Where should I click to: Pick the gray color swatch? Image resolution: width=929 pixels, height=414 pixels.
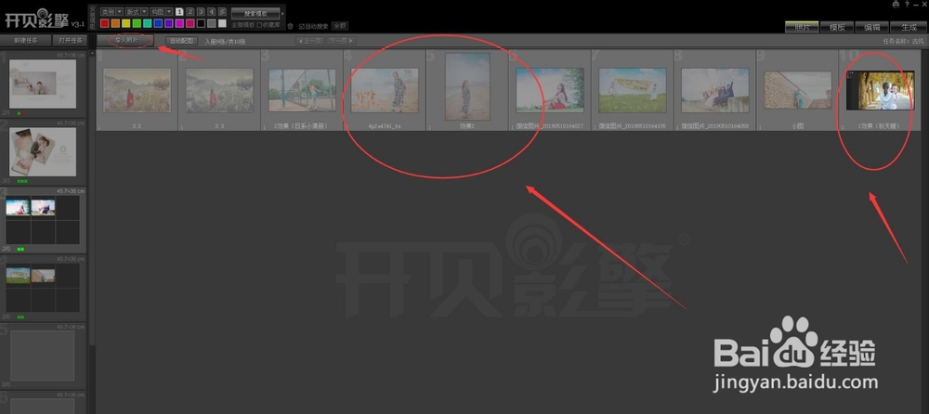click(x=212, y=24)
